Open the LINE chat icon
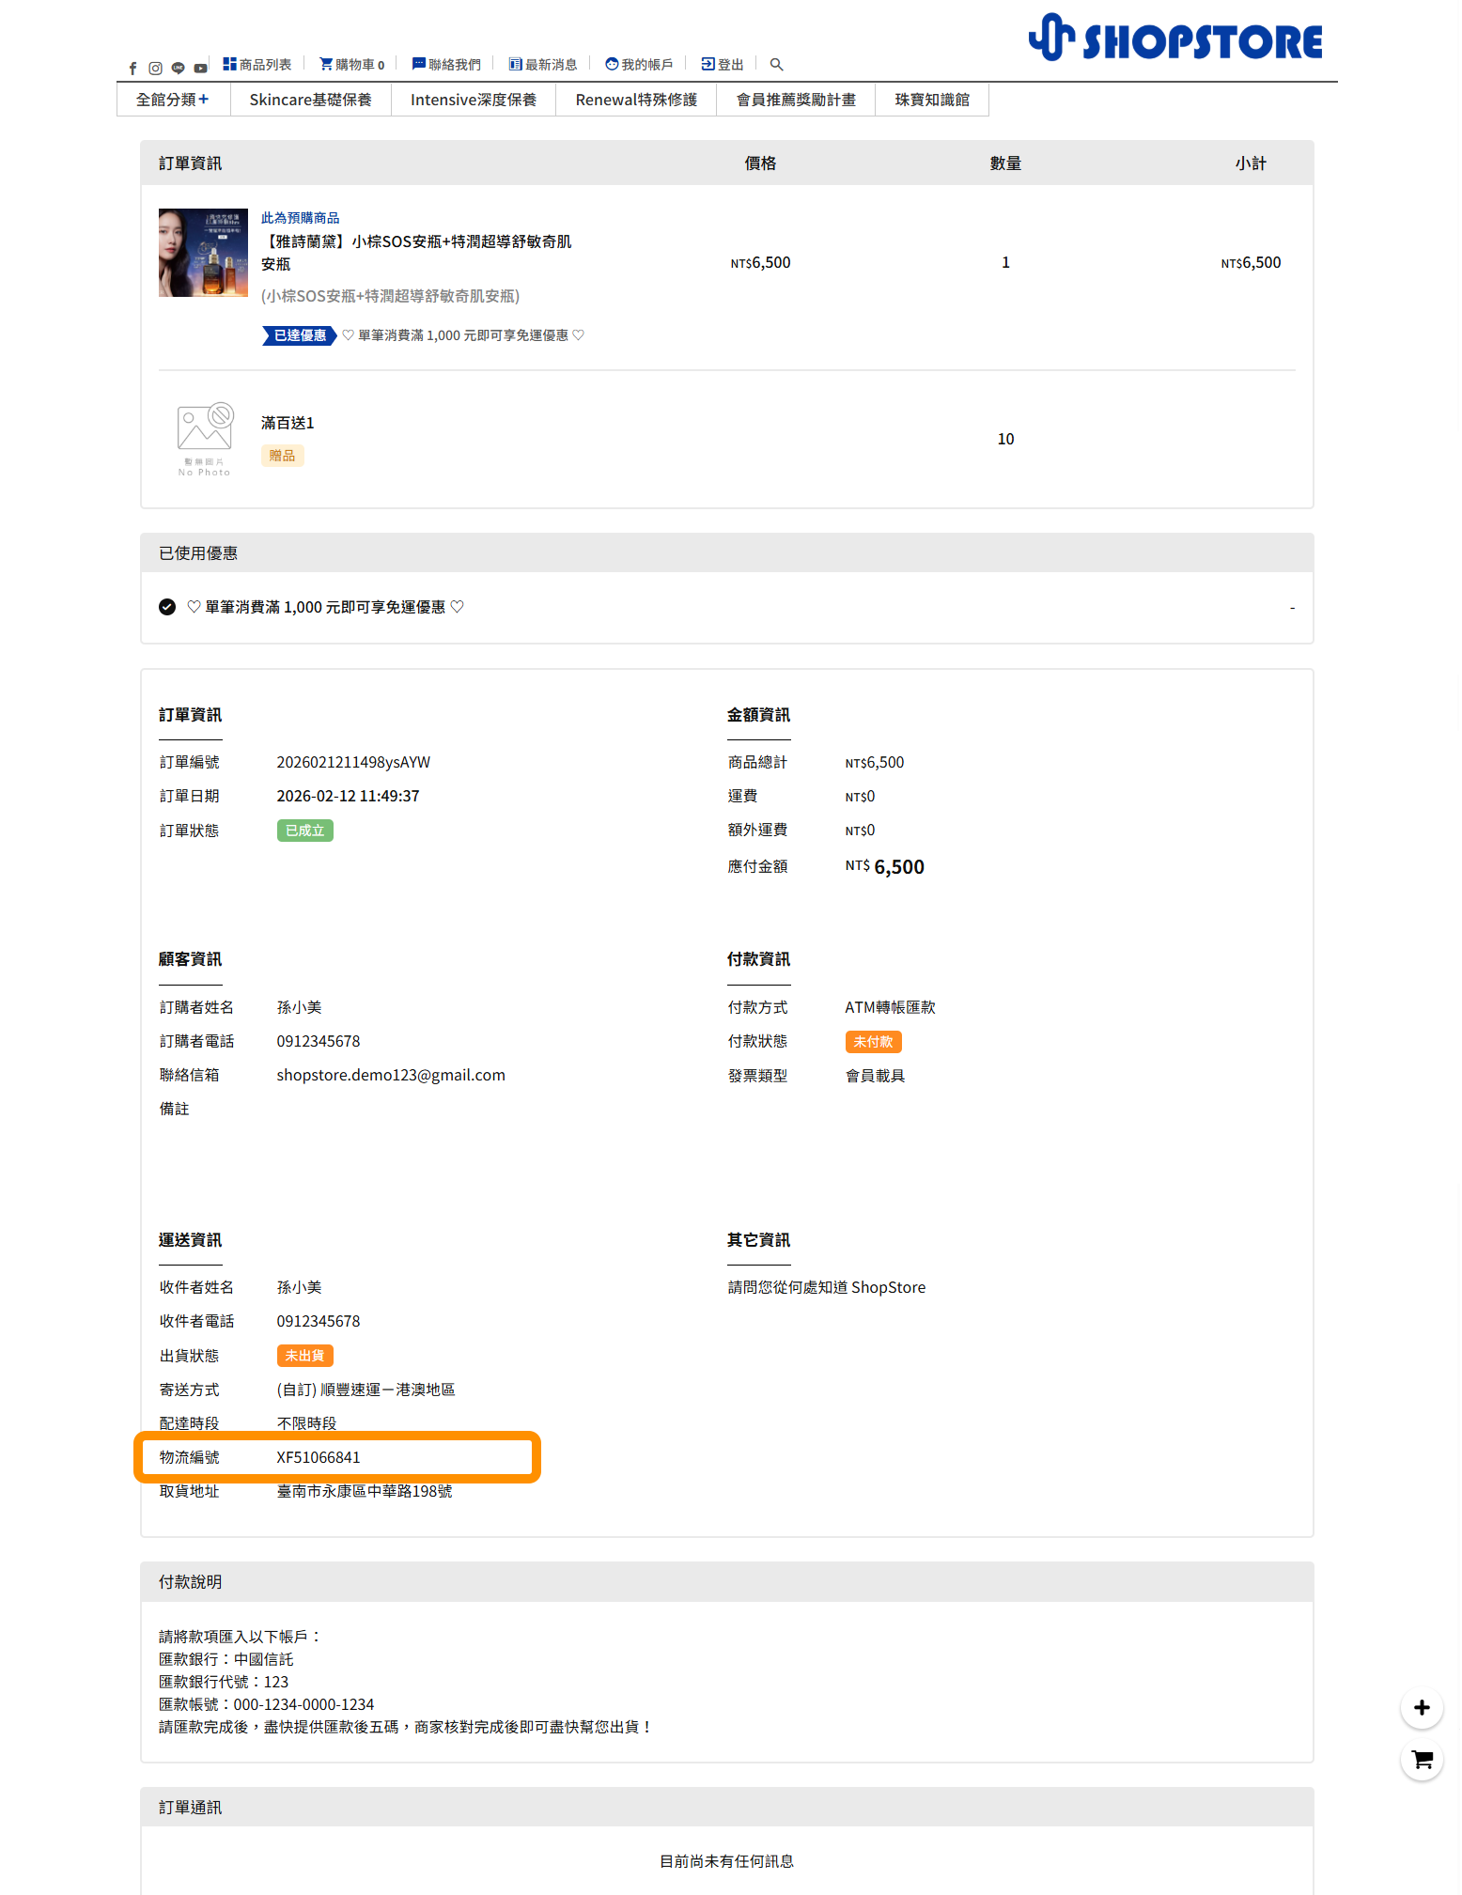This screenshot has height=1895, width=1462. tap(178, 68)
